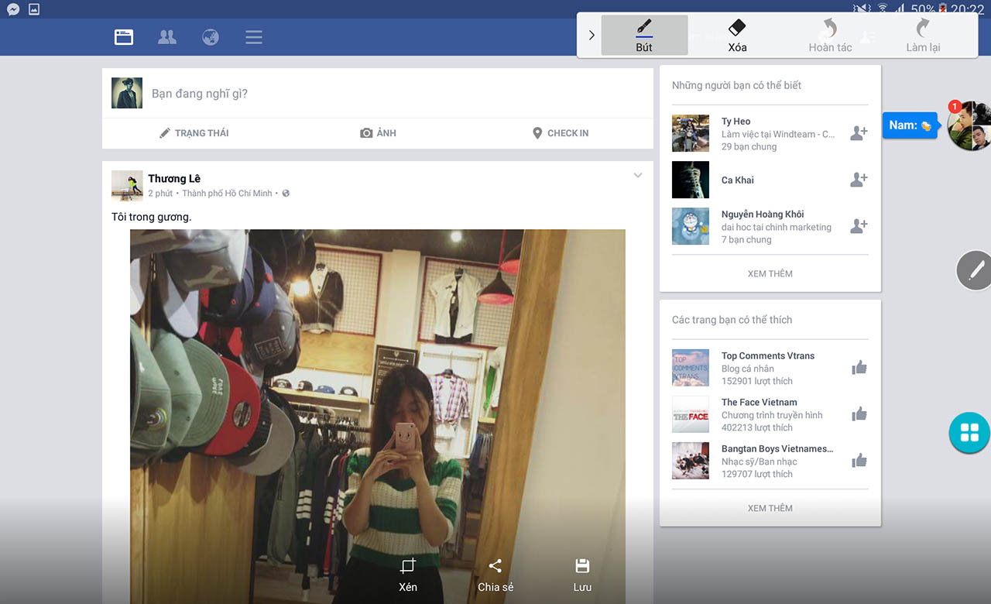991x604 pixels.
Task: Click the Làm lại redo button
Action: (923, 36)
